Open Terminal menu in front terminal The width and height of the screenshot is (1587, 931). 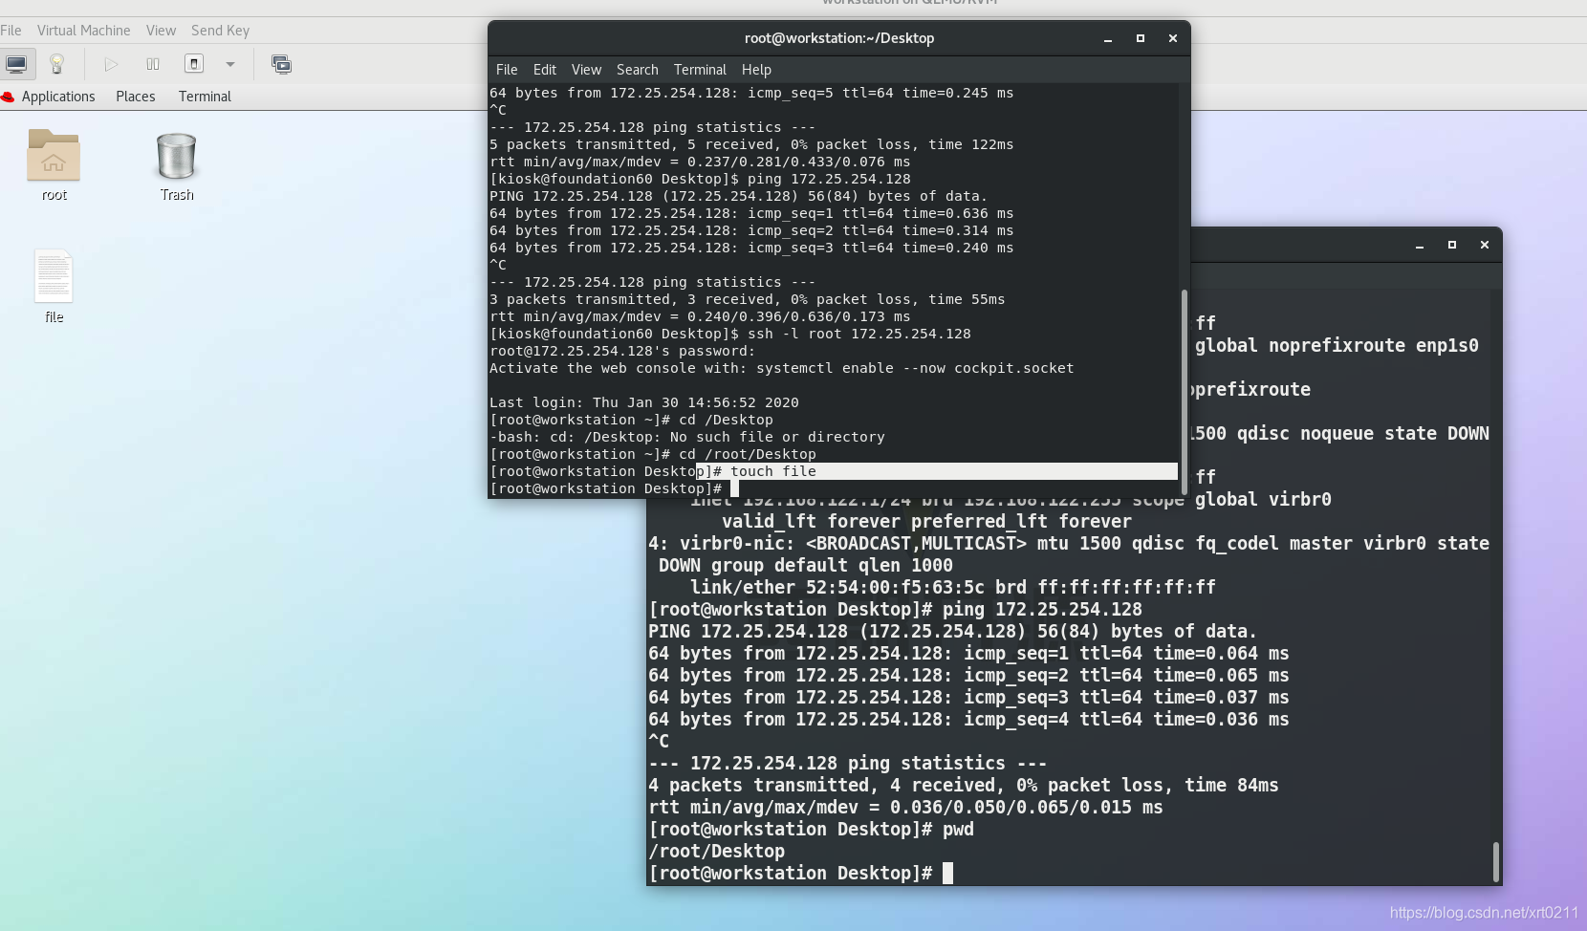coord(700,70)
